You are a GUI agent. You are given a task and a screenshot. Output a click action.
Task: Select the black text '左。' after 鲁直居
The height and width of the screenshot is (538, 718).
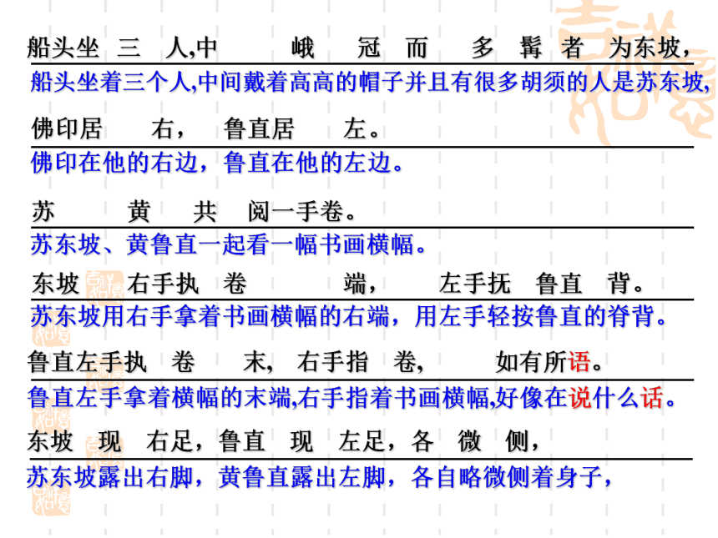pos(362,128)
